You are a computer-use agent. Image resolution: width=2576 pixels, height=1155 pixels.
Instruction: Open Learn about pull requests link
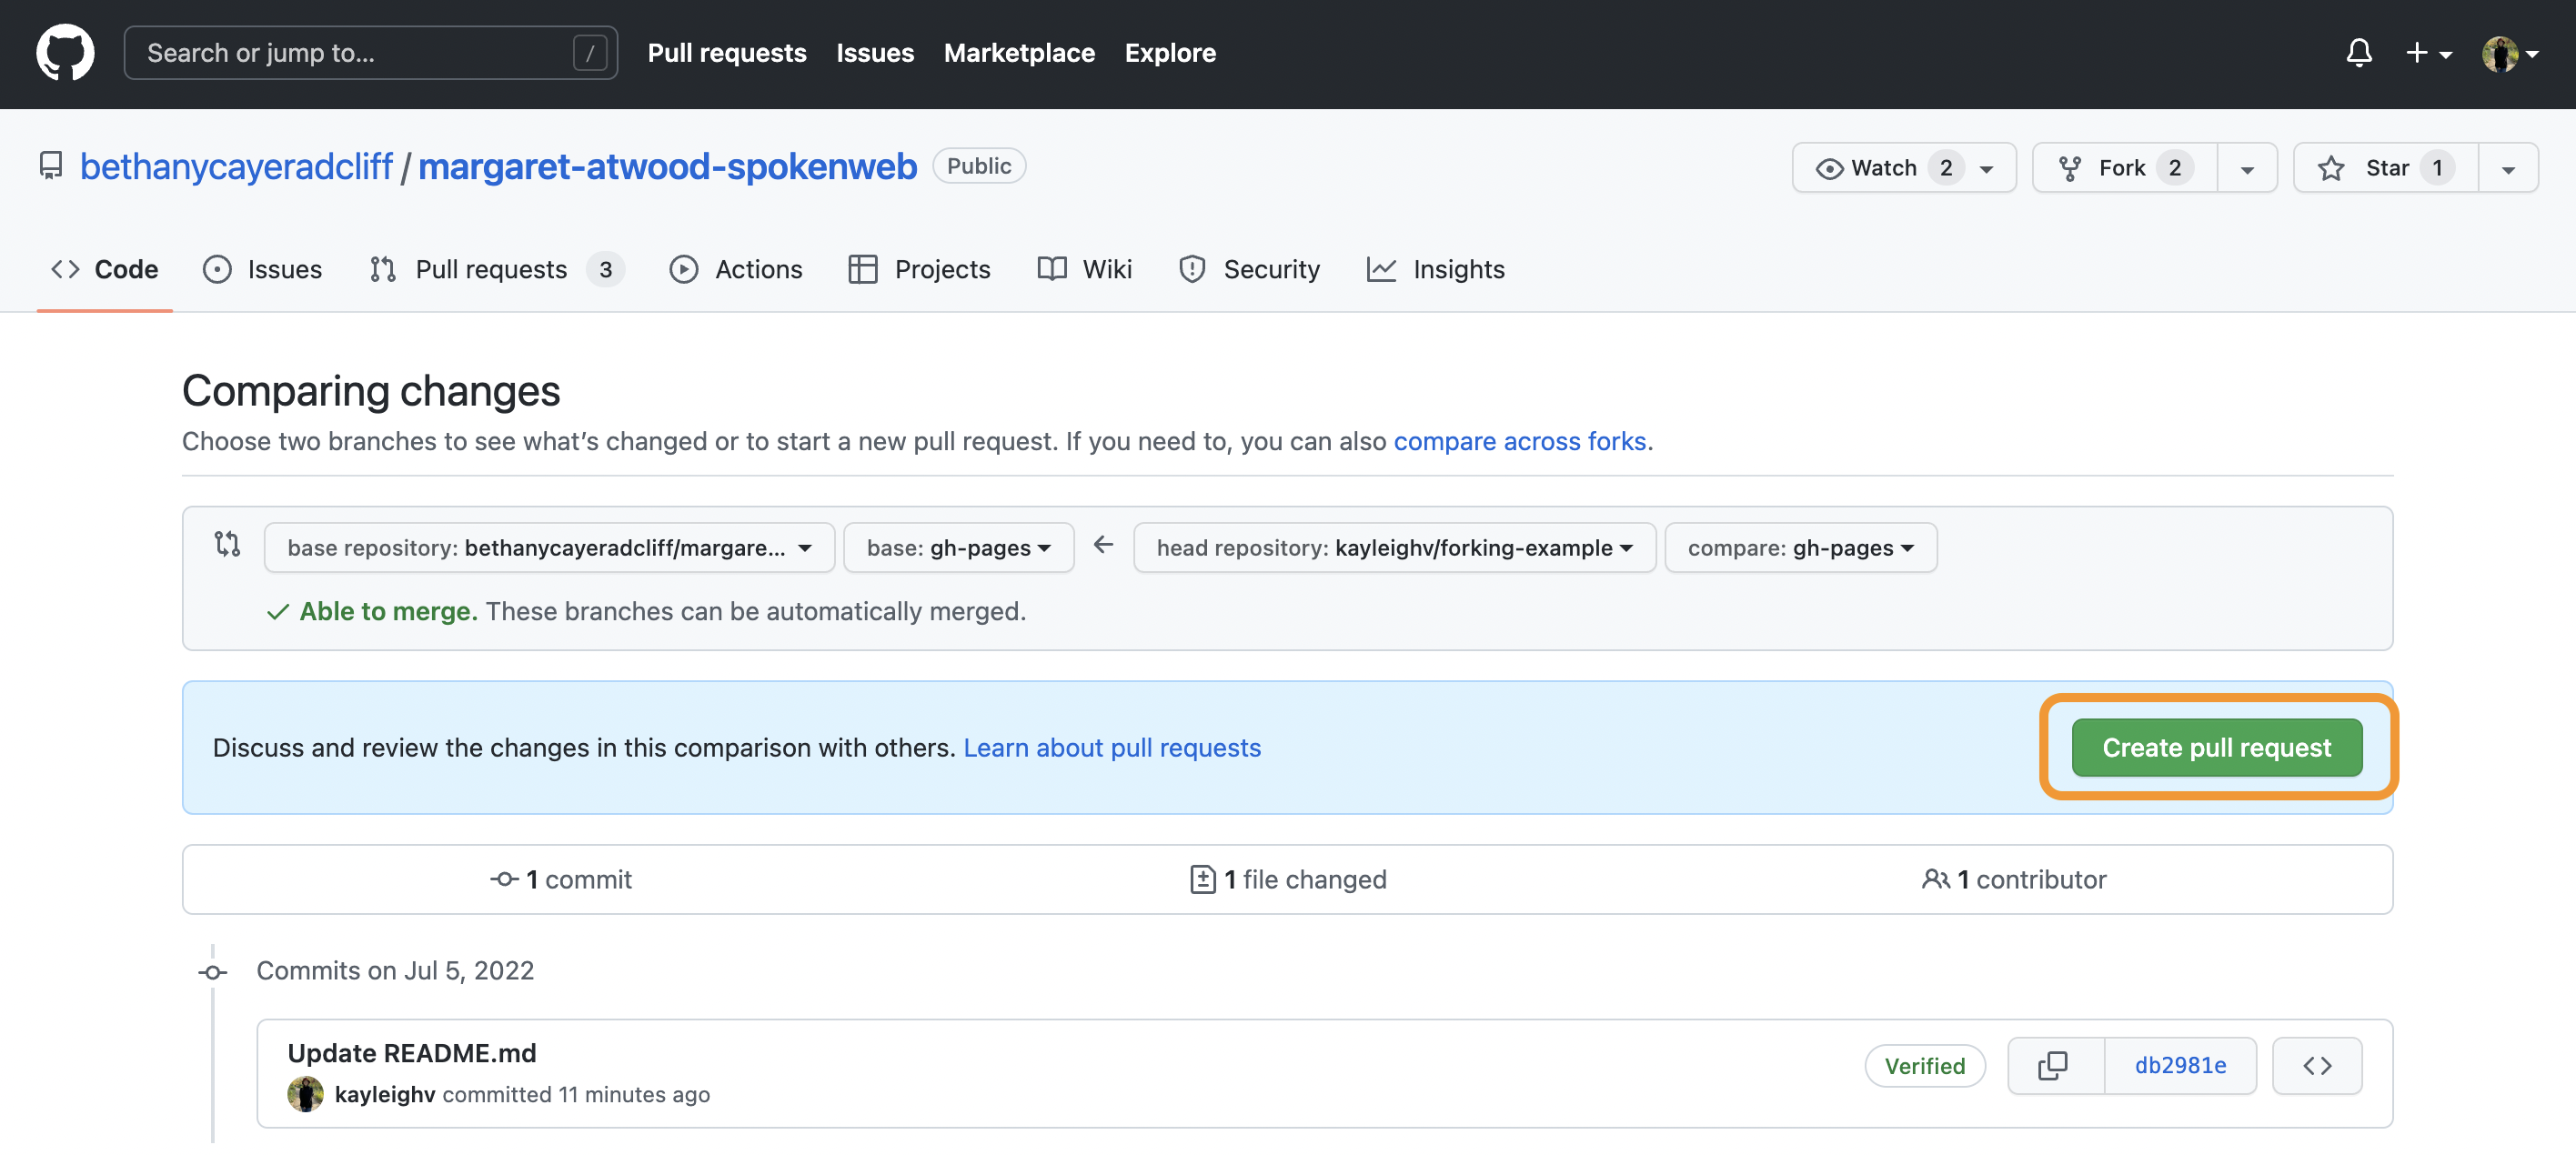point(1112,748)
